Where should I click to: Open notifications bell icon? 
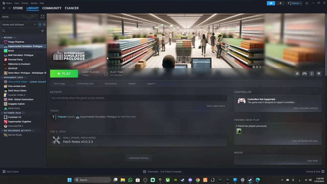coord(281,3)
